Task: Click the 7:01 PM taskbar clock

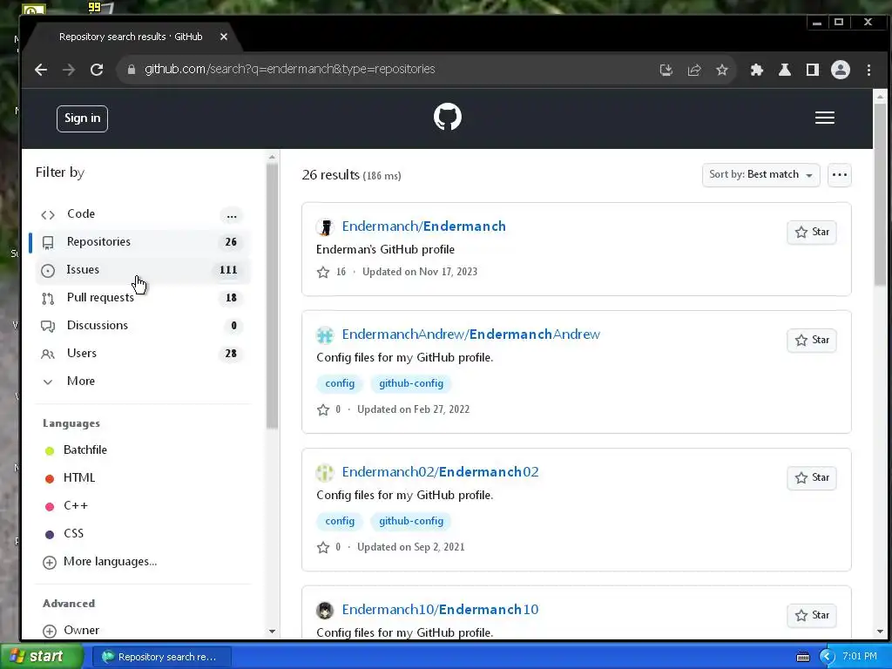Action: tap(860, 657)
